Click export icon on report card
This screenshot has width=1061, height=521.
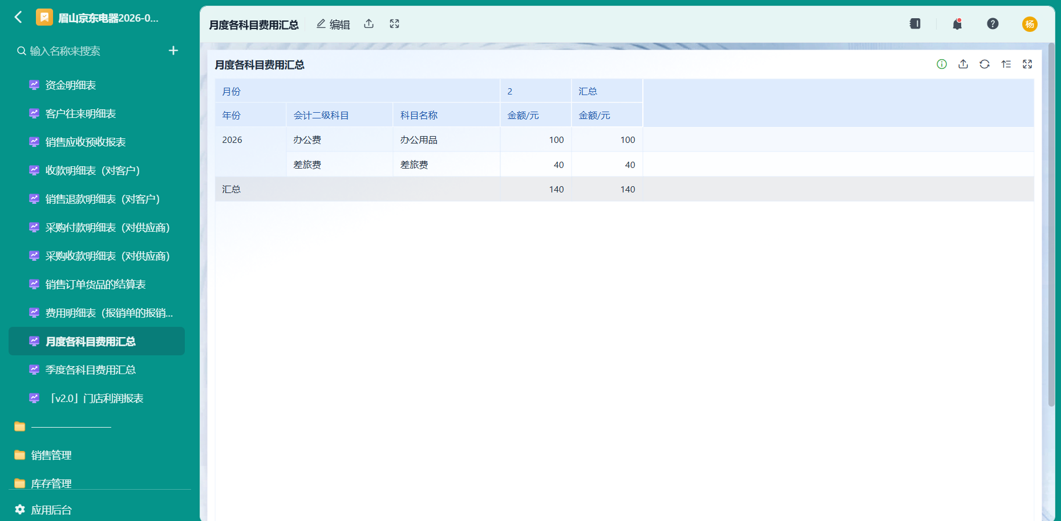963,64
